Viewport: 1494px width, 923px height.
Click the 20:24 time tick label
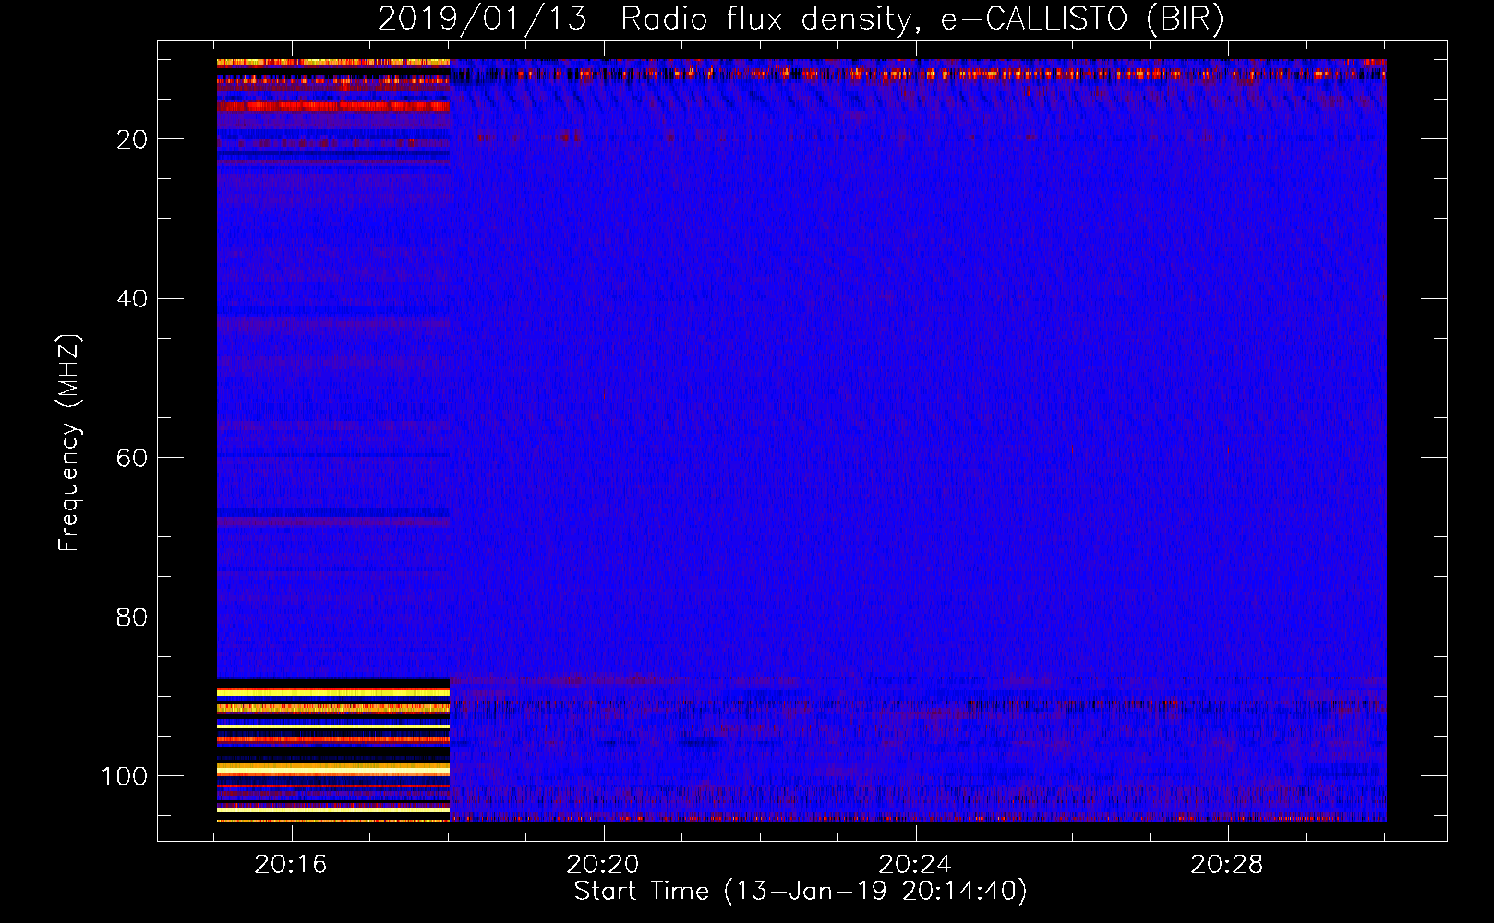(914, 865)
